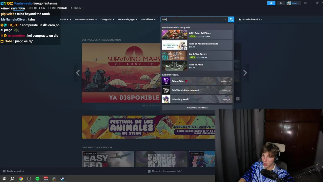This screenshot has width=323, height=182.
Task: Open DaVinci Resolve from taskbar
Action: click(54, 179)
